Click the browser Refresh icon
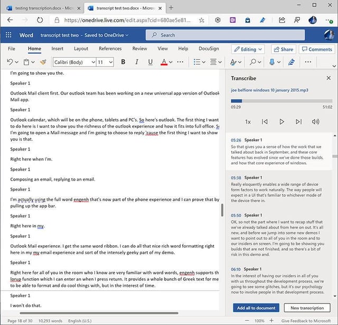 40,20
